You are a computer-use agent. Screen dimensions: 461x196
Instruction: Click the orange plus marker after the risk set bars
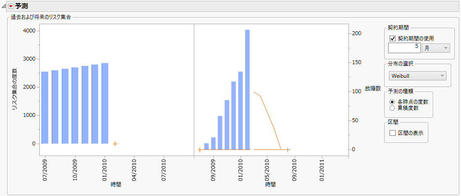coord(115,144)
